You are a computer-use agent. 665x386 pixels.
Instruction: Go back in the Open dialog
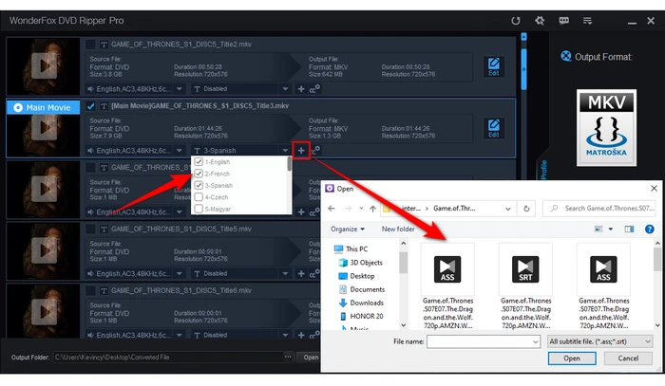click(x=332, y=209)
